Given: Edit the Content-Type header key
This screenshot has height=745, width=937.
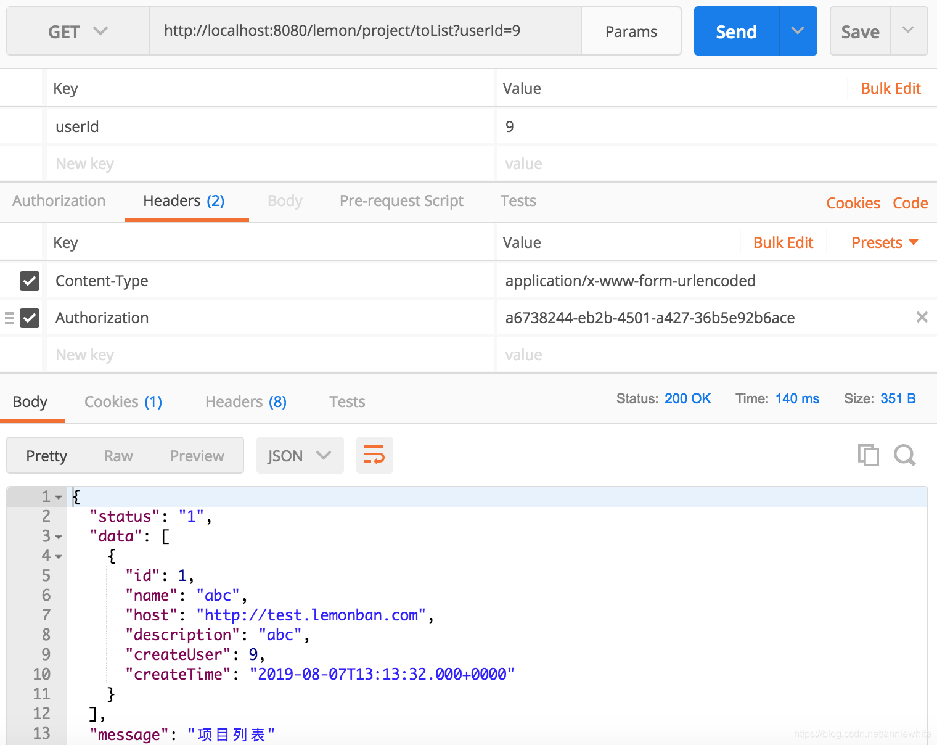Looking at the screenshot, I should pyautogui.click(x=271, y=281).
